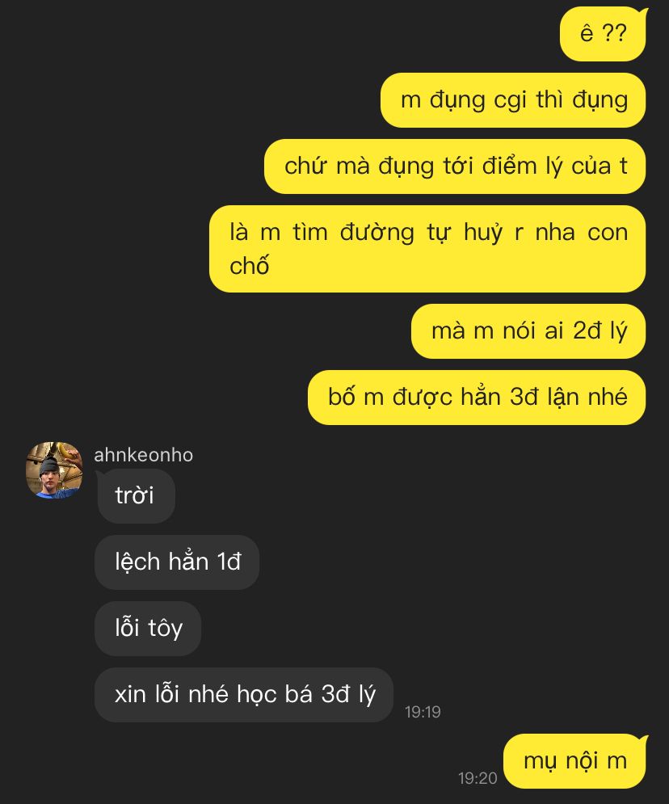Select the "xin lỗi nhé học bá 3đ lý" message
Image resolution: width=669 pixels, height=804 pixels.
click(x=244, y=695)
